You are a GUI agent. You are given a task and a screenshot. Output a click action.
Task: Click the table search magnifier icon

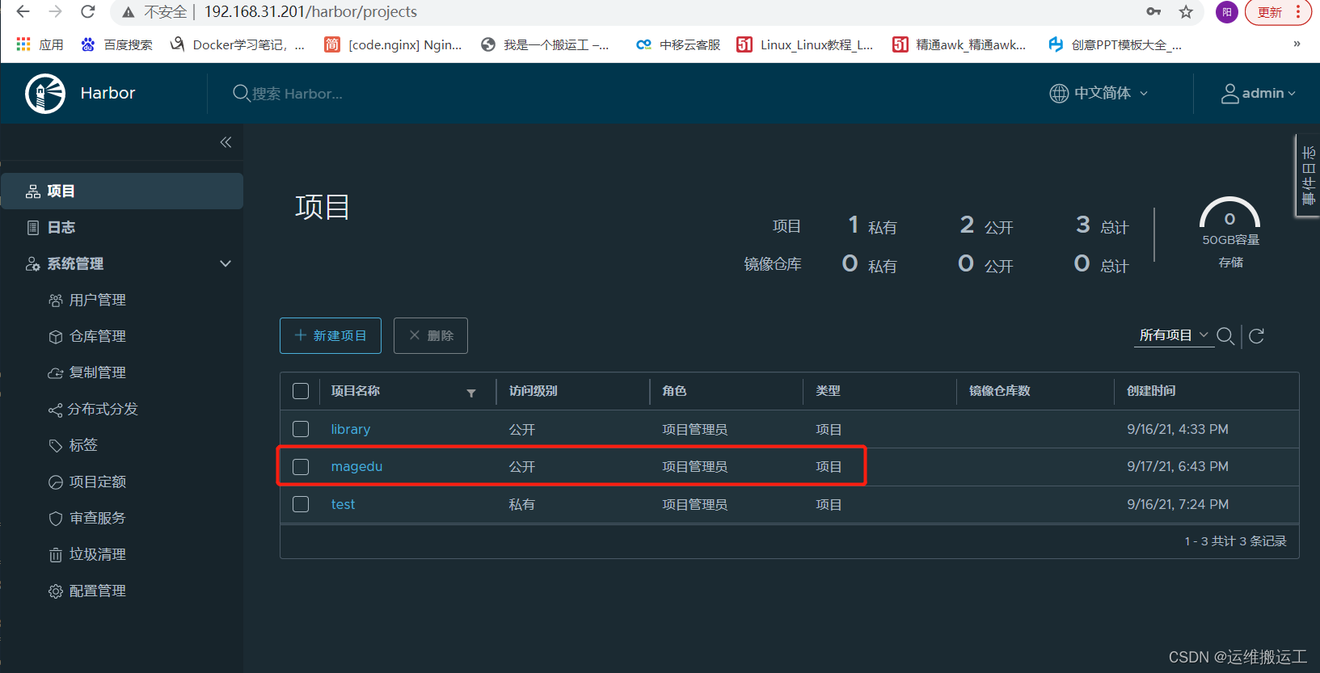(x=1225, y=336)
